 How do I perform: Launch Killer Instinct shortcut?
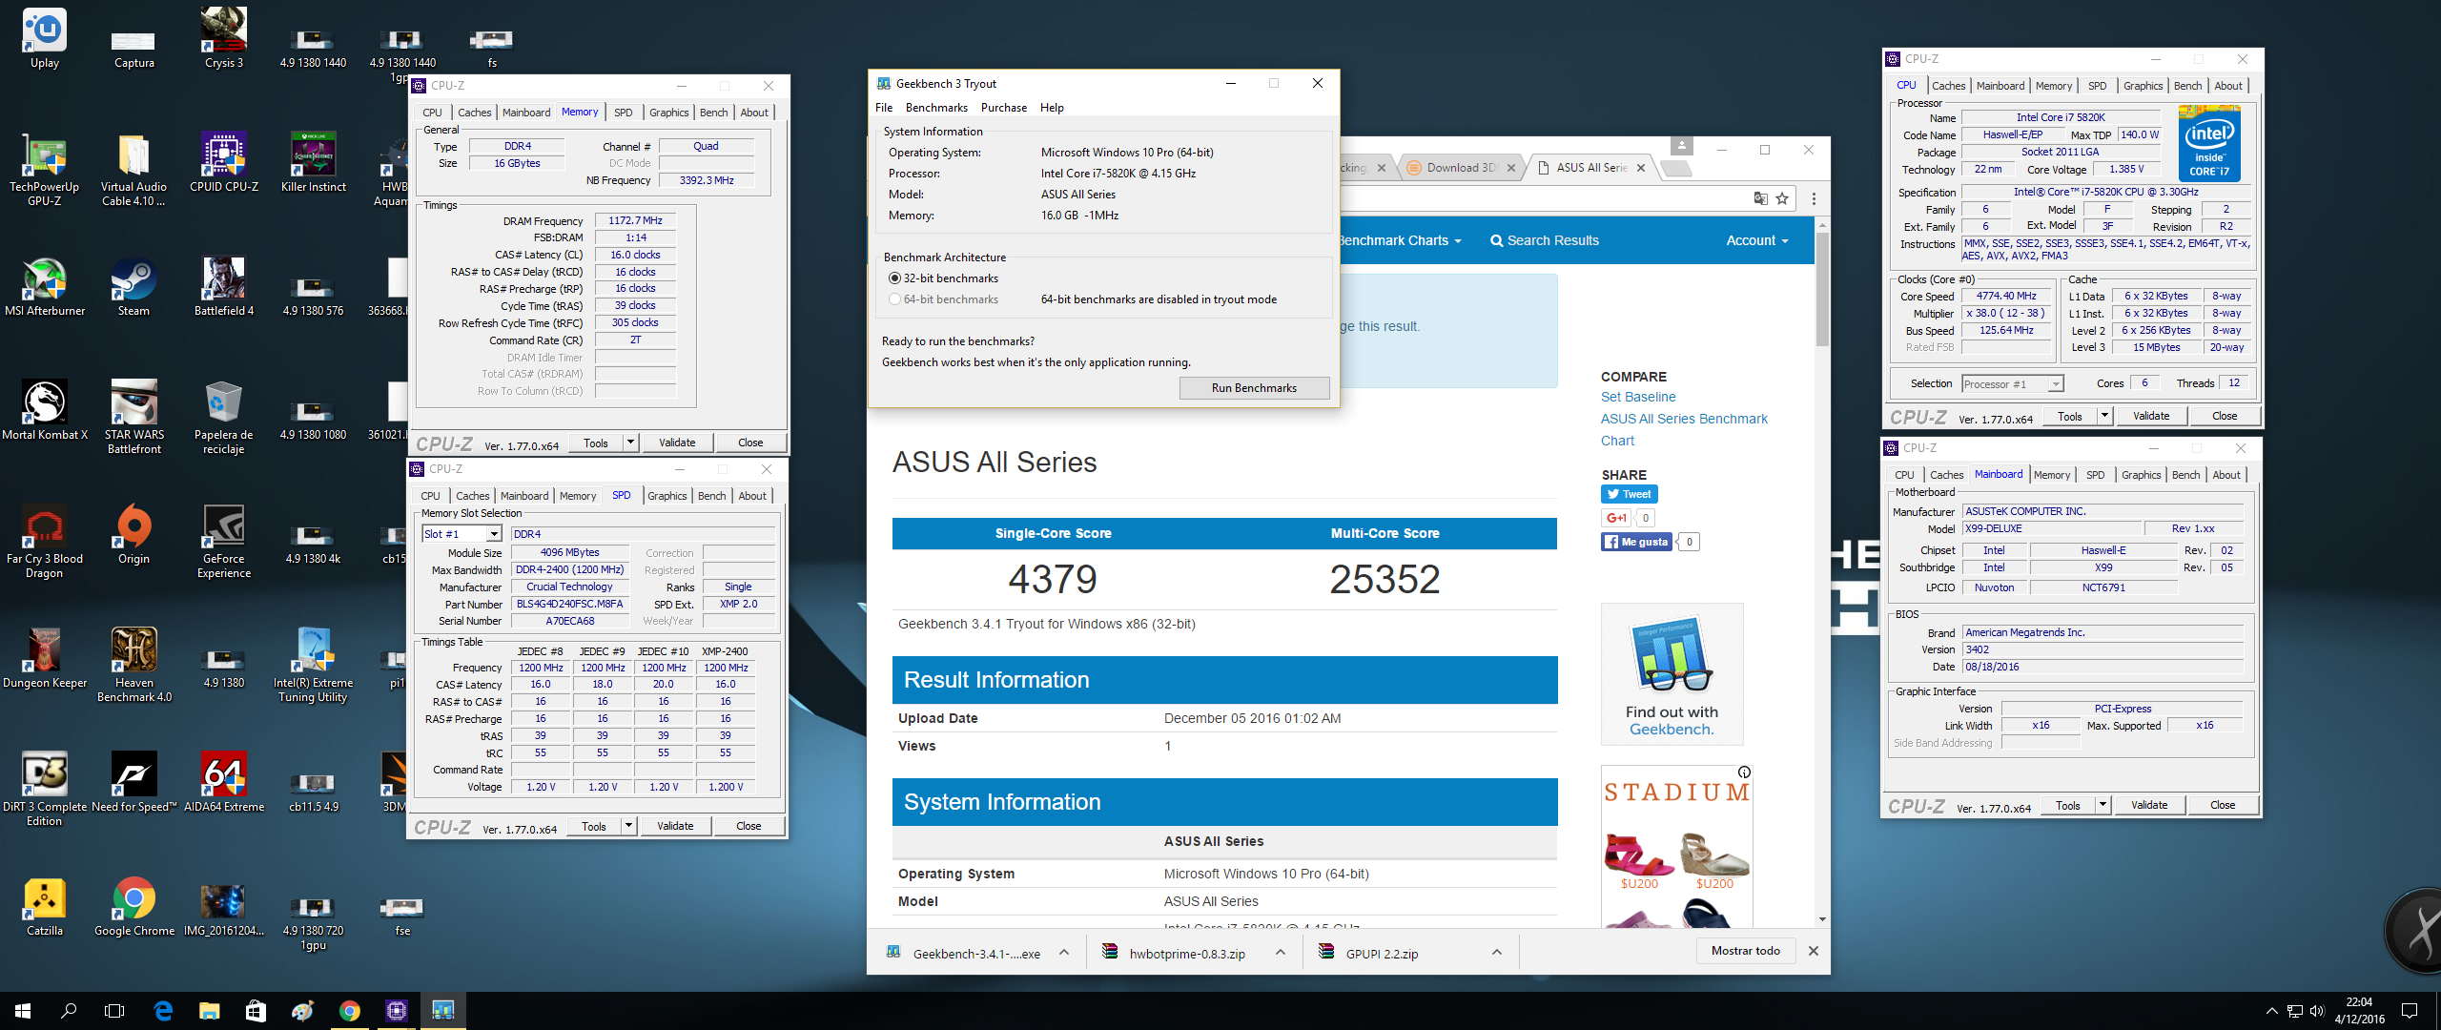point(314,162)
